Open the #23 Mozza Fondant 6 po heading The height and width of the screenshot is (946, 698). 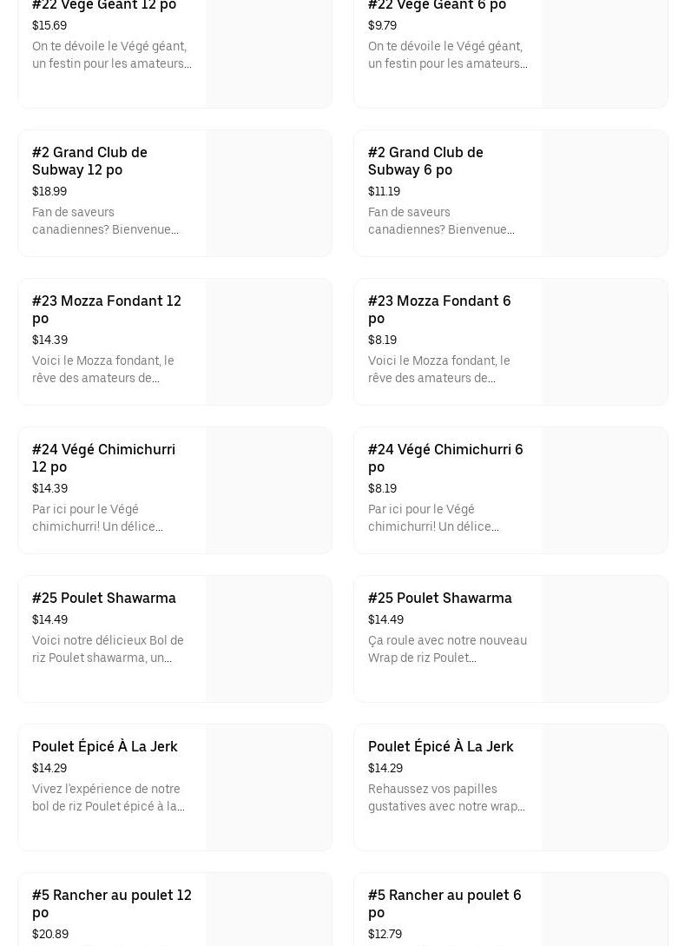point(439,309)
